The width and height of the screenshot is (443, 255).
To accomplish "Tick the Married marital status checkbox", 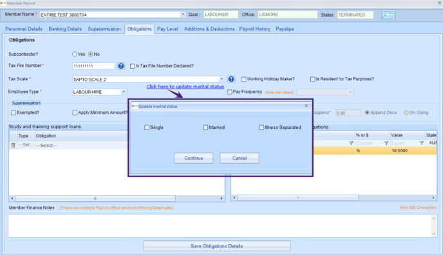I will 205,127.
